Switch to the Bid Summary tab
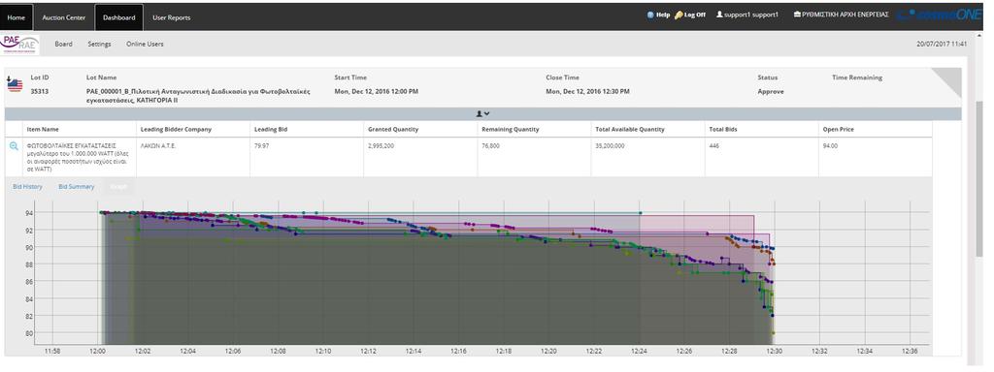This screenshot has height=372, width=994. pyautogui.click(x=76, y=187)
